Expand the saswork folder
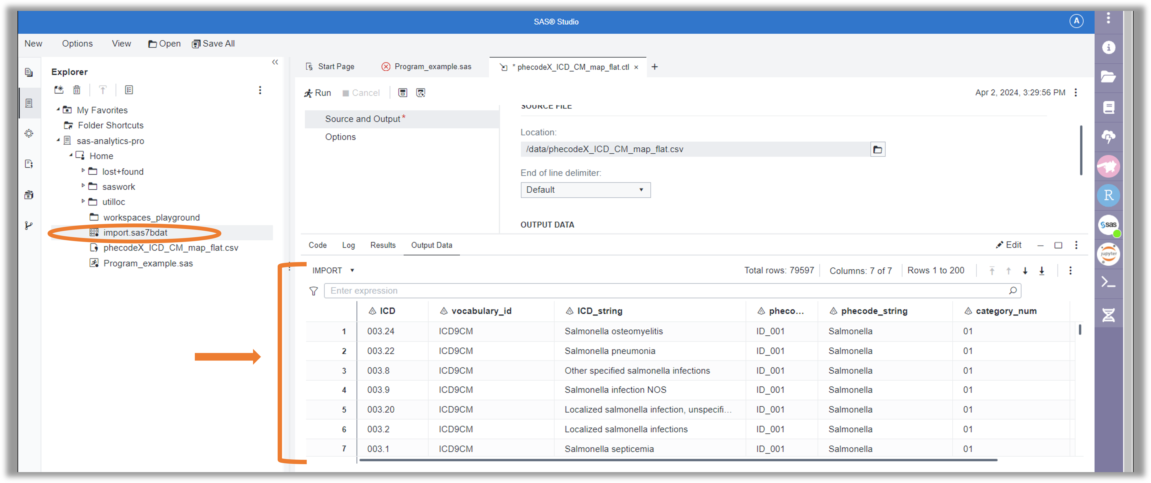 click(83, 186)
